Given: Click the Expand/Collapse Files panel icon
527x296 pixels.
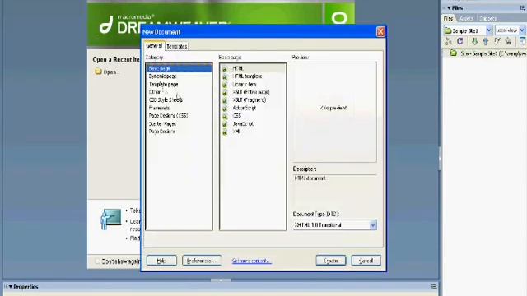Looking at the screenshot, I should [522, 41].
